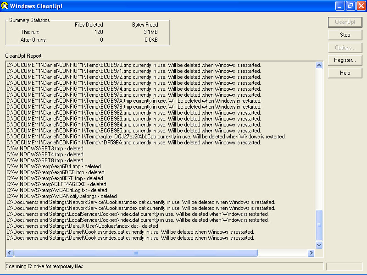Click the Bytes Freed column header
This screenshot has height=275, width=367.
click(145, 25)
